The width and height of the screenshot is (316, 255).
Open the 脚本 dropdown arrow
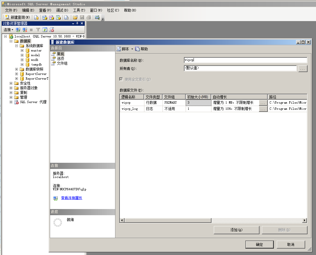132,49
